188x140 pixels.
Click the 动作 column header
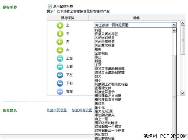pos(137,18)
